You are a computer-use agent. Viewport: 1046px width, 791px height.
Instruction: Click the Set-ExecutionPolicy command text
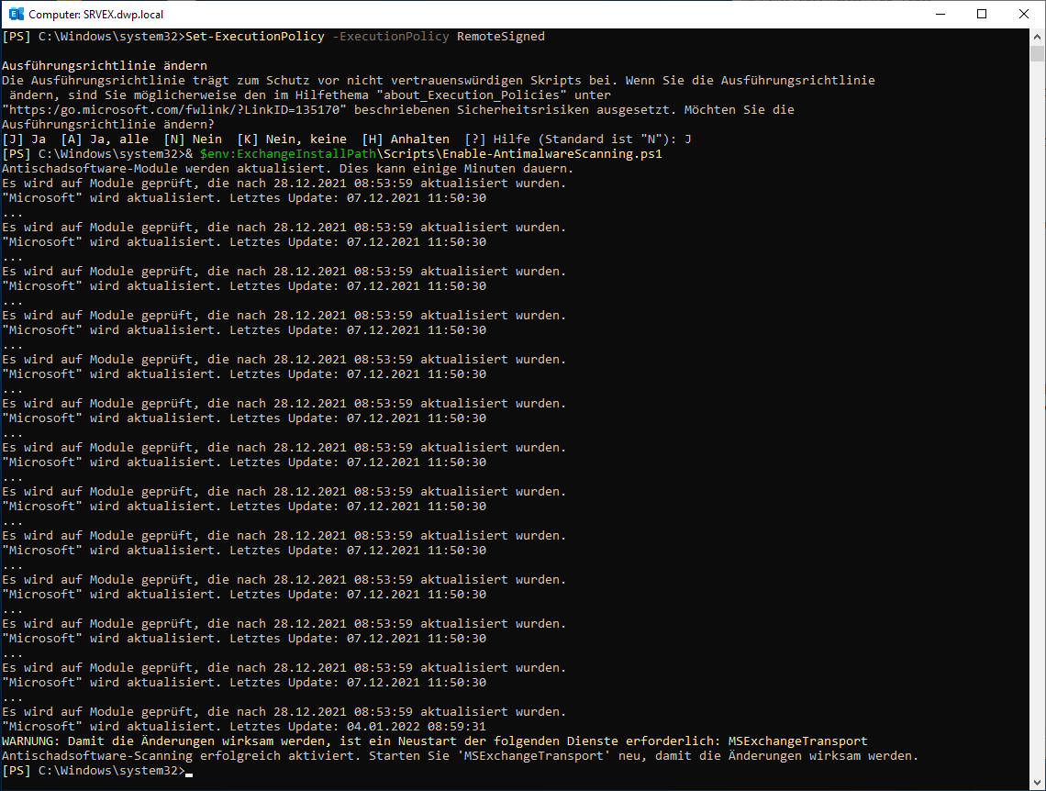(254, 37)
